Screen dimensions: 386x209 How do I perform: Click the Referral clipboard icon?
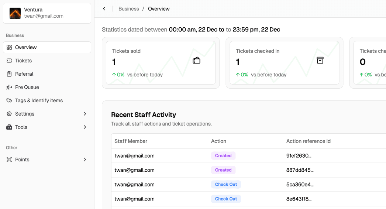click(x=9, y=74)
